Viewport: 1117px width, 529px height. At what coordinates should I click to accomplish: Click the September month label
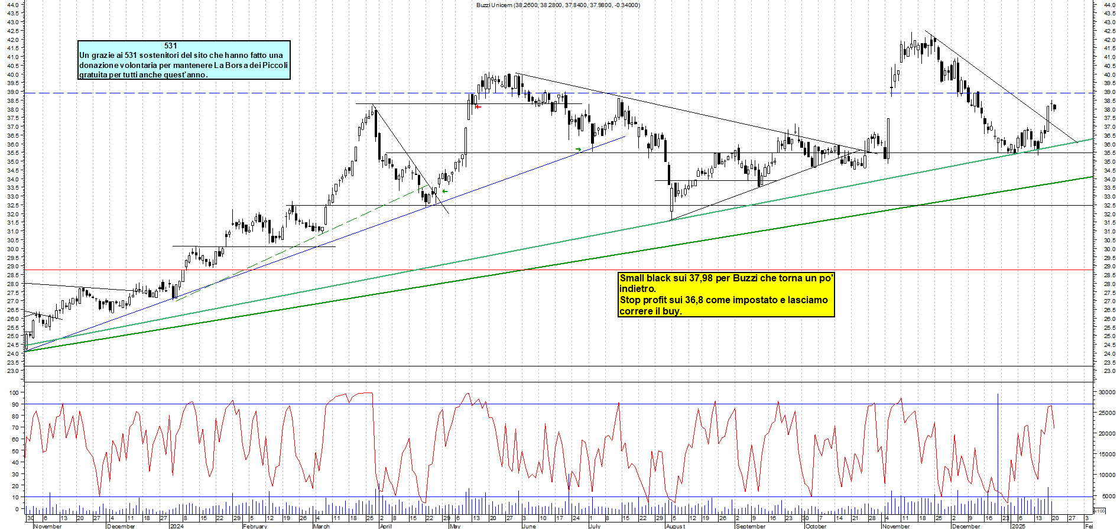(751, 526)
